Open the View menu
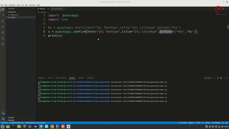229x129 pixels. click(18, 5)
